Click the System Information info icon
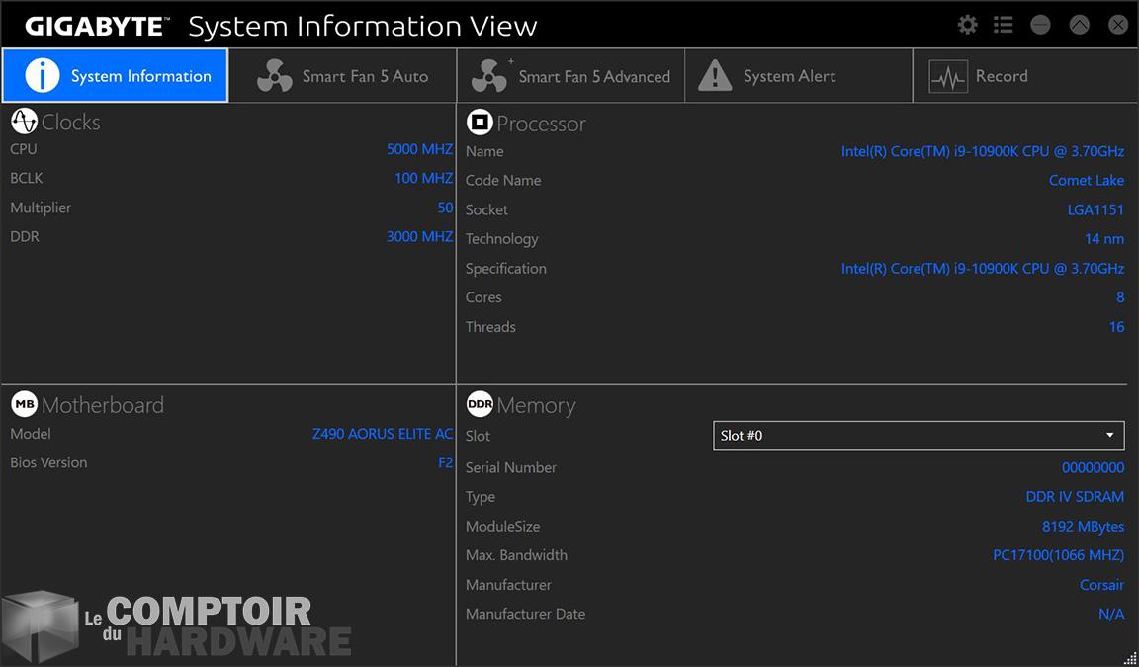1139x667 pixels. tap(43, 75)
